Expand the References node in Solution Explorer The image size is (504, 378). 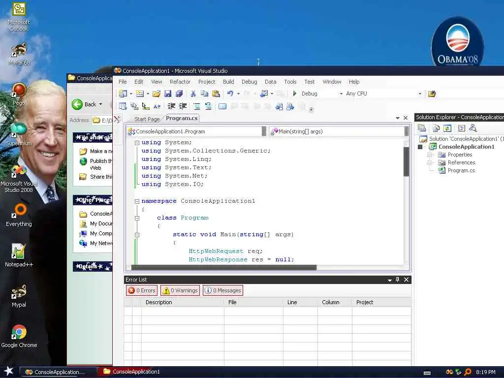tap(429, 162)
